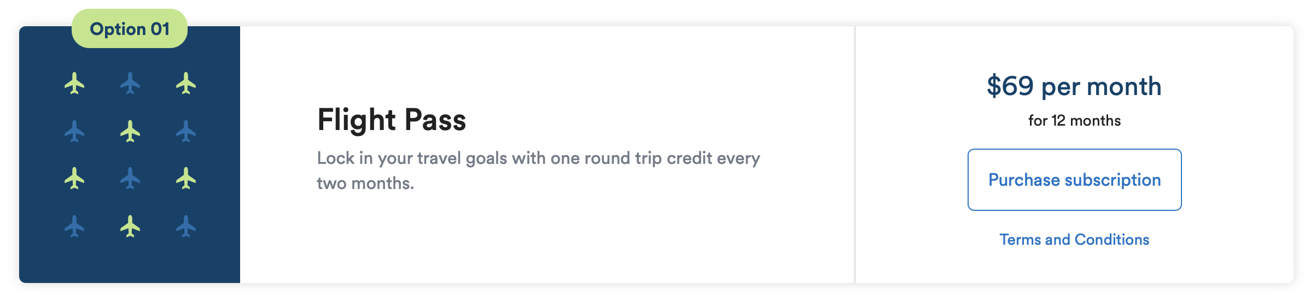Click the blue airplane at bottom row right
The image size is (1316, 295).
pos(186,226)
